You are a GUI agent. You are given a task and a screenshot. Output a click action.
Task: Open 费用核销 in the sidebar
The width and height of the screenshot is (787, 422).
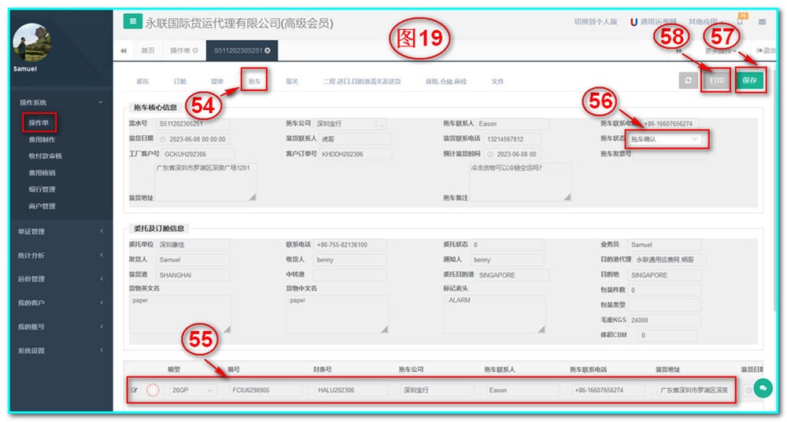(x=42, y=173)
